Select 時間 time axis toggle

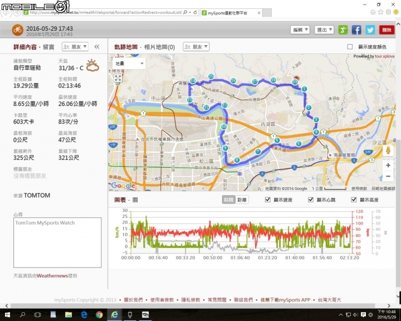coord(229,200)
